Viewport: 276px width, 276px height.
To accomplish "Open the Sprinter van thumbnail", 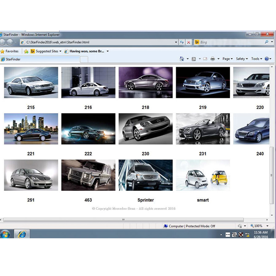I will click(145, 175).
